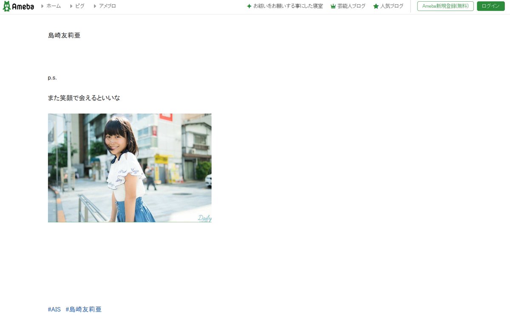This screenshot has height=323, width=510.
Task: Click the Ameba logo
Action: [18, 6]
